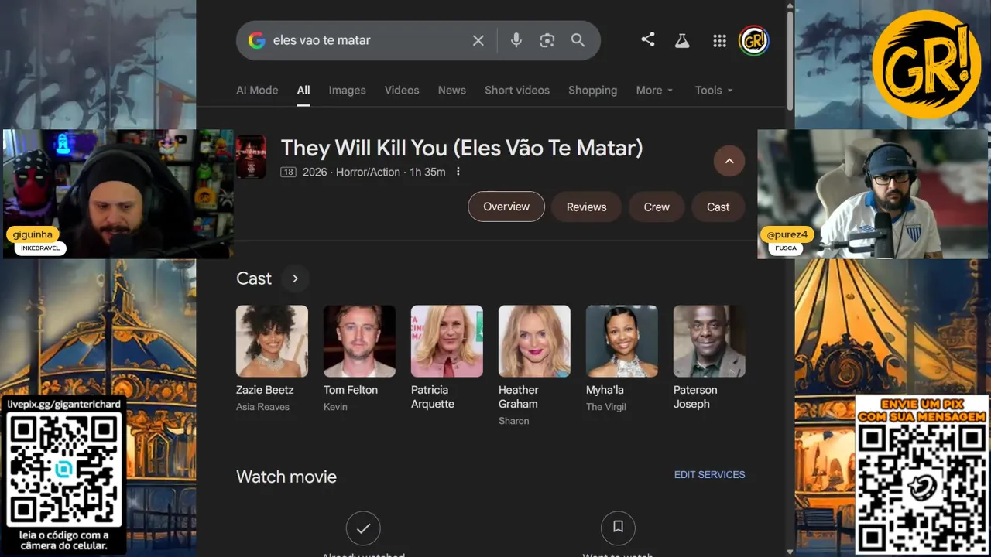Click the EDIT SERVICES link
Screen dimensions: 991x557
click(x=710, y=474)
